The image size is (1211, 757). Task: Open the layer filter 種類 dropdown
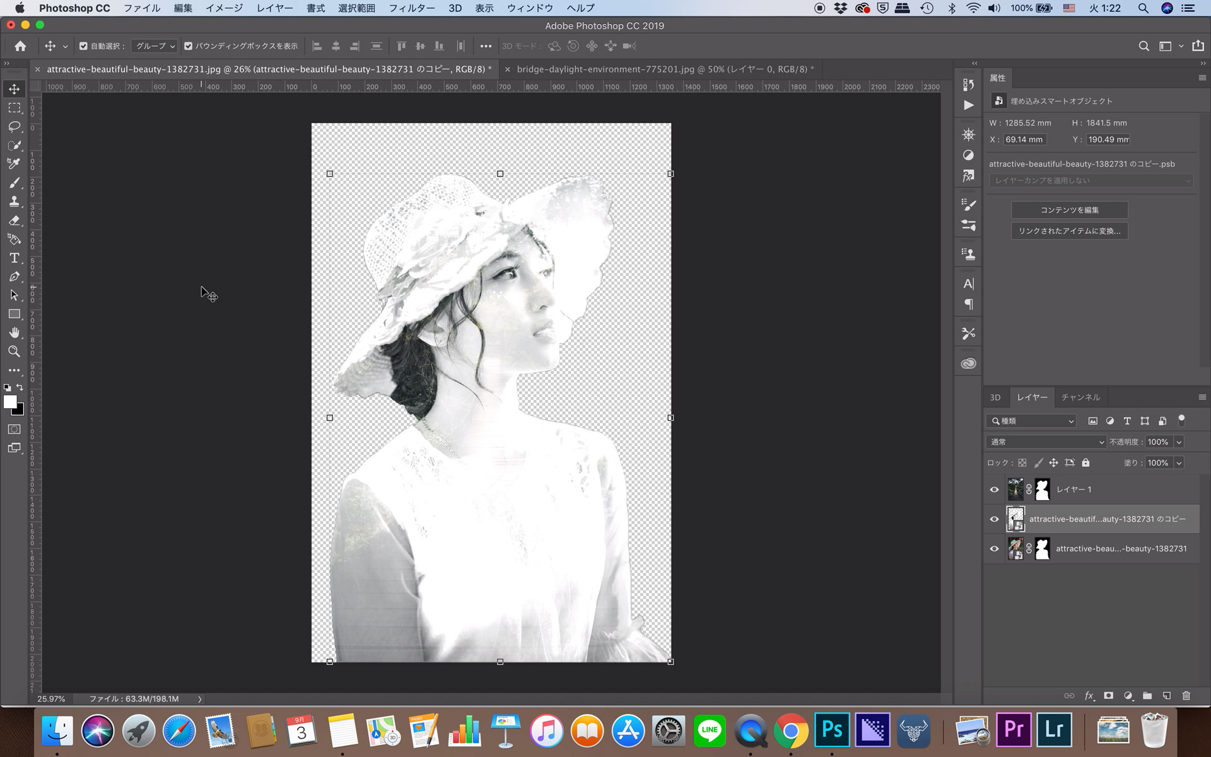[1031, 421]
